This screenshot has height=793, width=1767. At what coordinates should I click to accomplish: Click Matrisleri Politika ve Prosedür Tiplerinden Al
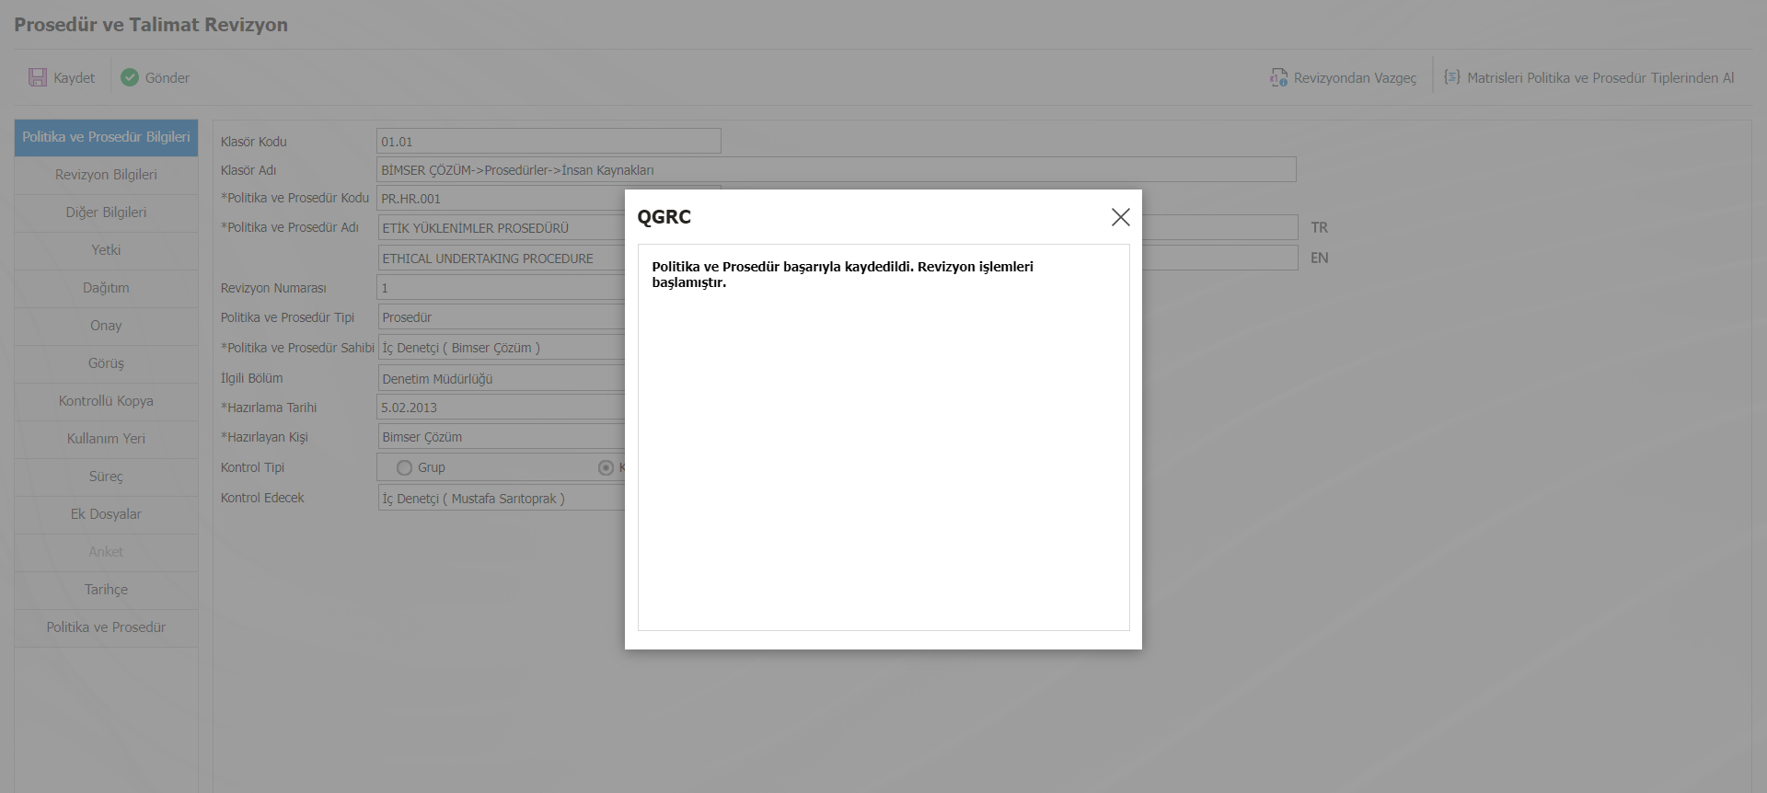[1600, 78]
